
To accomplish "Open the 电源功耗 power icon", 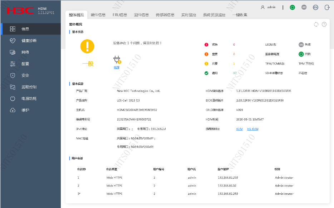I will pos(13,99).
